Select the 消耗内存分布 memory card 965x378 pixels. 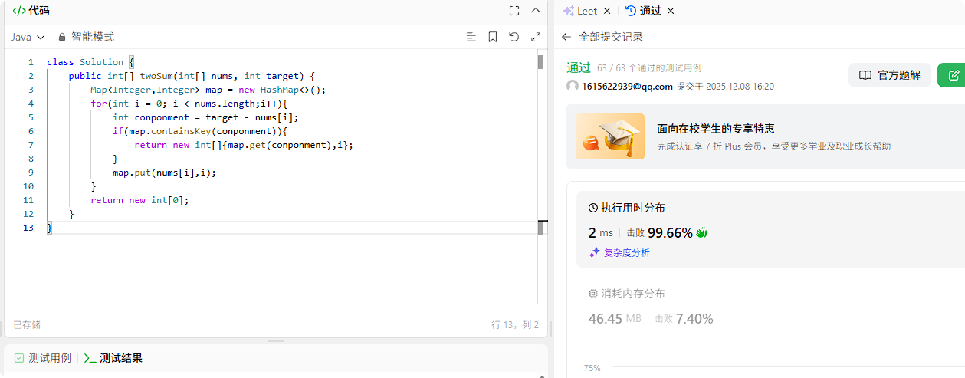(x=770, y=307)
